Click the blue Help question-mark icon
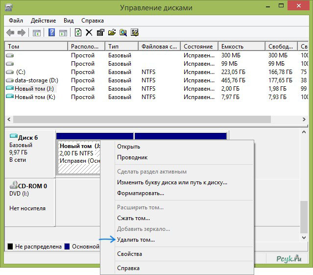 (51, 33)
